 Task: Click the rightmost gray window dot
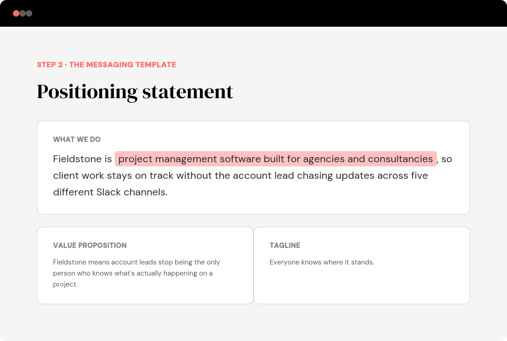(x=29, y=13)
